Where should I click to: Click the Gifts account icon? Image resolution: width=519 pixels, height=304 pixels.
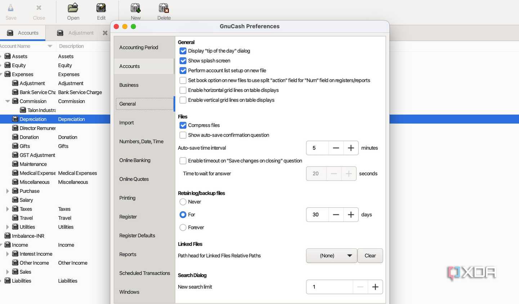[x=15, y=146]
